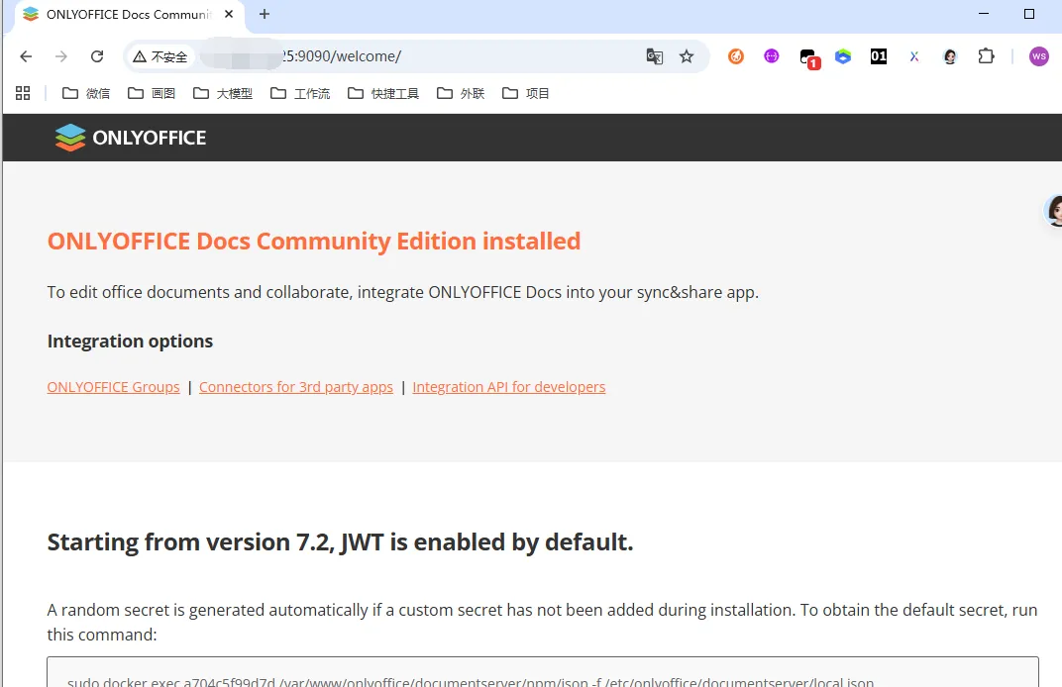Image resolution: width=1062 pixels, height=687 pixels.
Task: Click the sudo docker exec command box
Action: click(x=543, y=672)
